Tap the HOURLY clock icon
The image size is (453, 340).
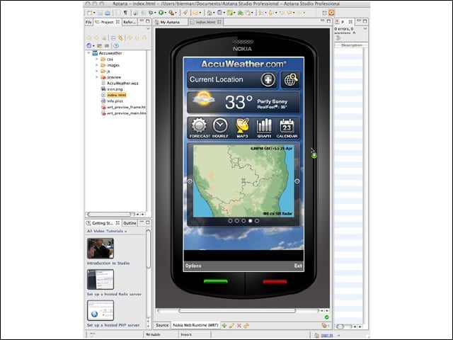[x=220, y=128]
